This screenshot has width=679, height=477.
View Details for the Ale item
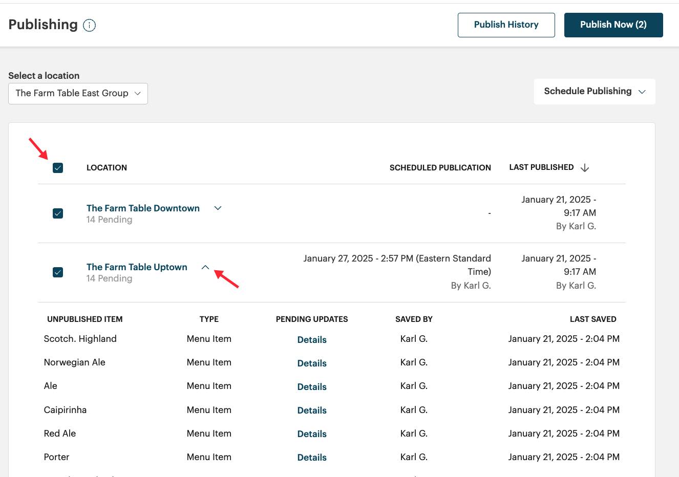click(x=312, y=387)
